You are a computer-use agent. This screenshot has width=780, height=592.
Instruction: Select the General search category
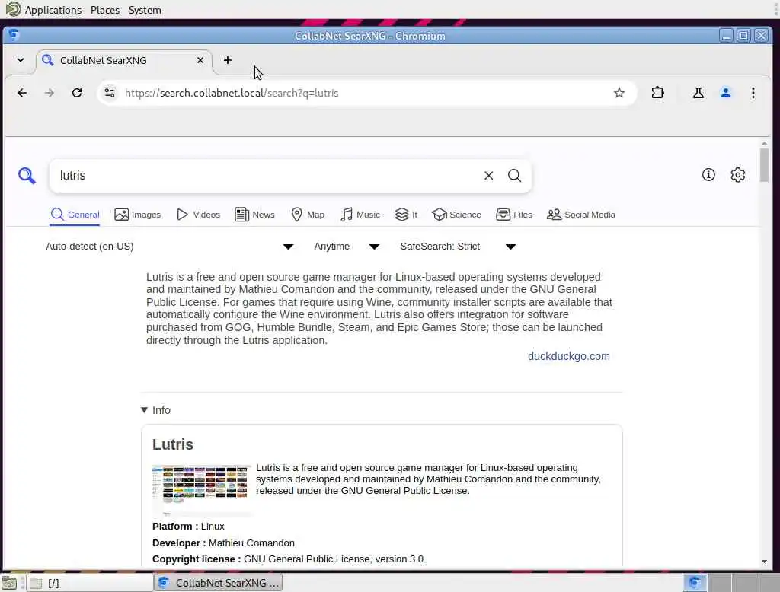pos(75,215)
